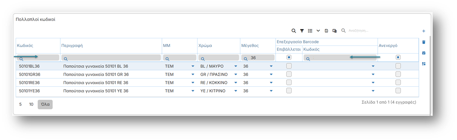
Task: Click the Χρώμα column header
Action: [205, 45]
